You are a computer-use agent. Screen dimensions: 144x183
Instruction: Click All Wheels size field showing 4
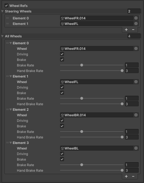(134, 36)
